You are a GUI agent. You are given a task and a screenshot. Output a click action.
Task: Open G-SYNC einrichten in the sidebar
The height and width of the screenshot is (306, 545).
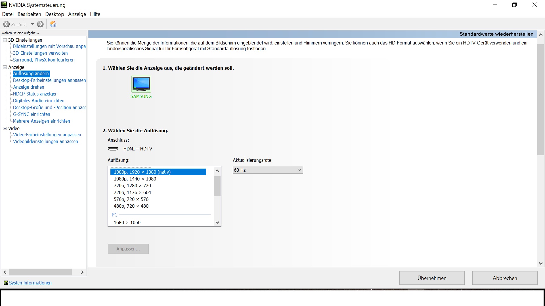coord(32,114)
